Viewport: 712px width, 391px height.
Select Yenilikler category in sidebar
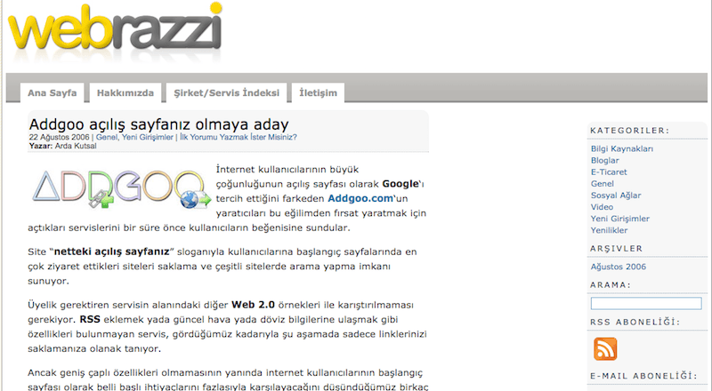[x=609, y=230]
